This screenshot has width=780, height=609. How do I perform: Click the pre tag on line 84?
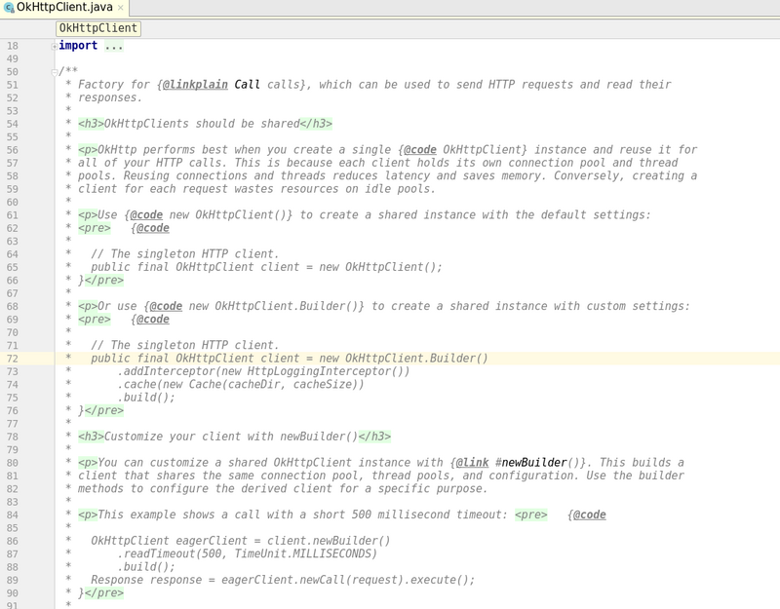(x=530, y=515)
